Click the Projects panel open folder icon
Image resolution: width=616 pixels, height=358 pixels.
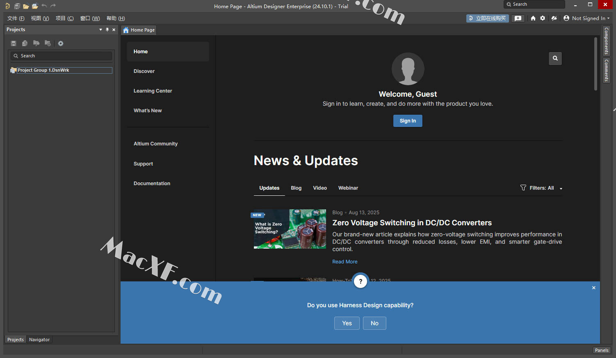click(x=36, y=43)
